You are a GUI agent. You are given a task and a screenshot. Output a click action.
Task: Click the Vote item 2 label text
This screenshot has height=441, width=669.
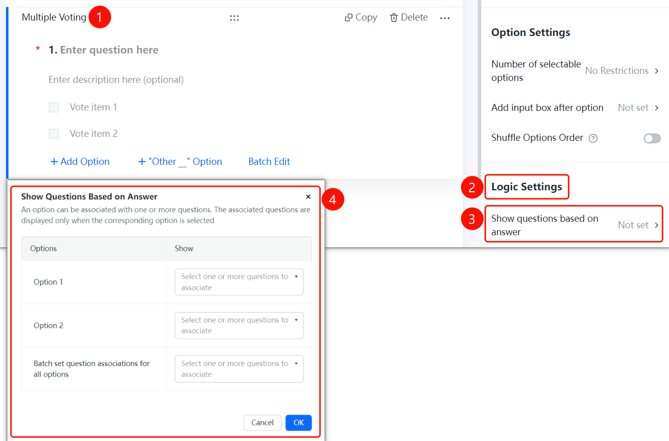coord(93,134)
